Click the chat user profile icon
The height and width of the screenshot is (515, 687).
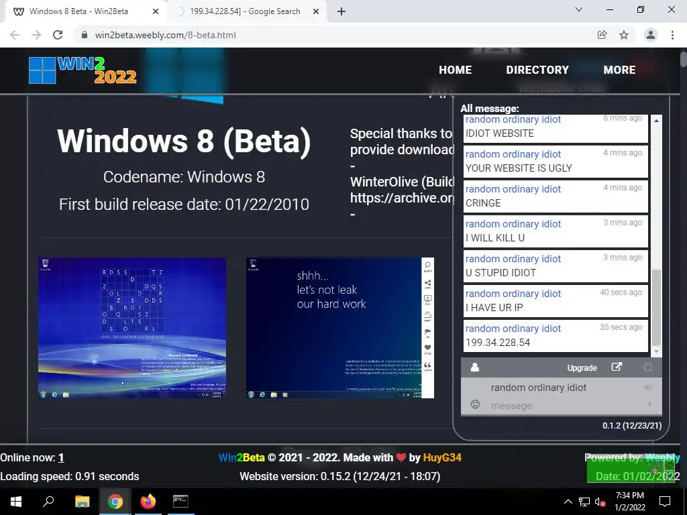(x=474, y=367)
